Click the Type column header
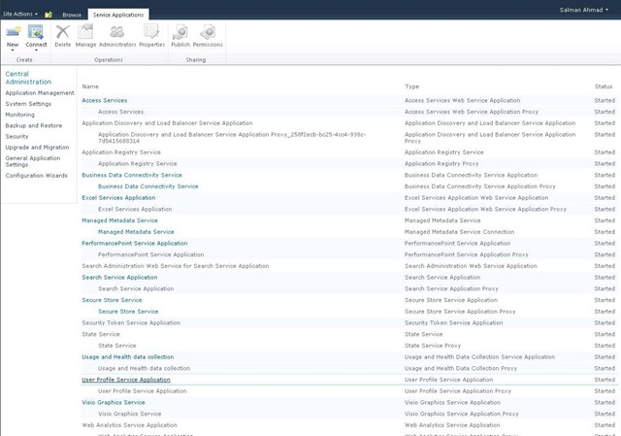Screen dimensions: 621x436 coord(411,86)
